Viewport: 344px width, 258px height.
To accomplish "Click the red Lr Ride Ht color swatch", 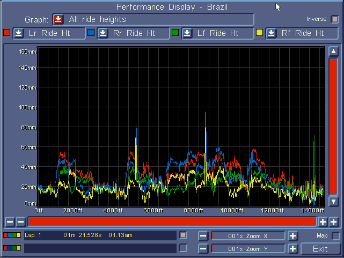I will [x=7, y=32].
